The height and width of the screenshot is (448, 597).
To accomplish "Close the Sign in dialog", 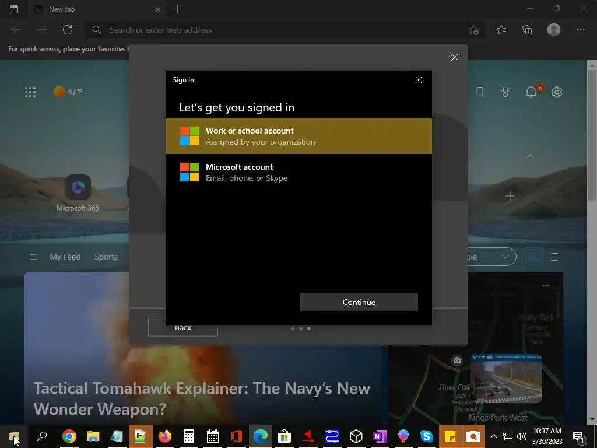I will click(419, 80).
